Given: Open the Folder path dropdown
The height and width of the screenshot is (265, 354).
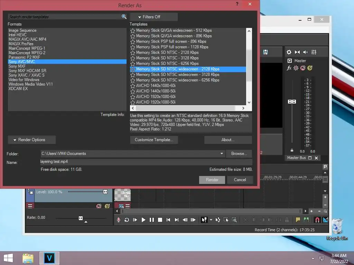Looking at the screenshot, I should tap(222, 154).
